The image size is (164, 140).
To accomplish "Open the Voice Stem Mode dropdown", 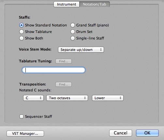I will click(x=81, y=50).
